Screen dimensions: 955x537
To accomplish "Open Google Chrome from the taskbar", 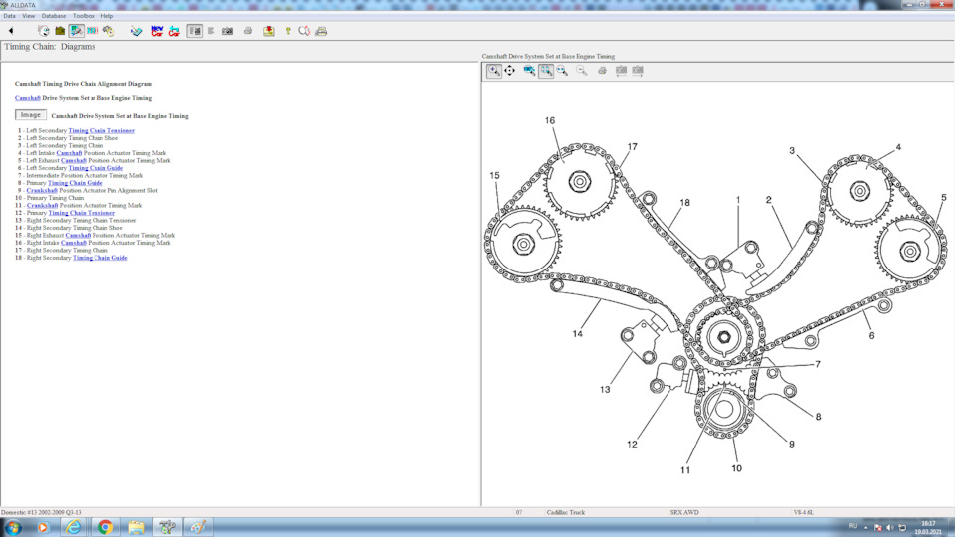I will click(x=105, y=527).
